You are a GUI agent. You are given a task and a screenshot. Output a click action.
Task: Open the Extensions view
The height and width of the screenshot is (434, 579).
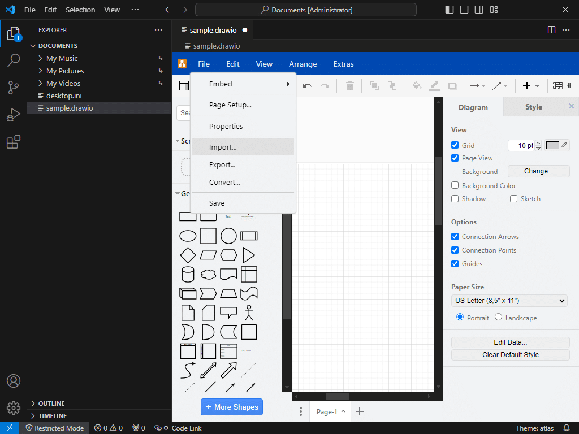[14, 142]
